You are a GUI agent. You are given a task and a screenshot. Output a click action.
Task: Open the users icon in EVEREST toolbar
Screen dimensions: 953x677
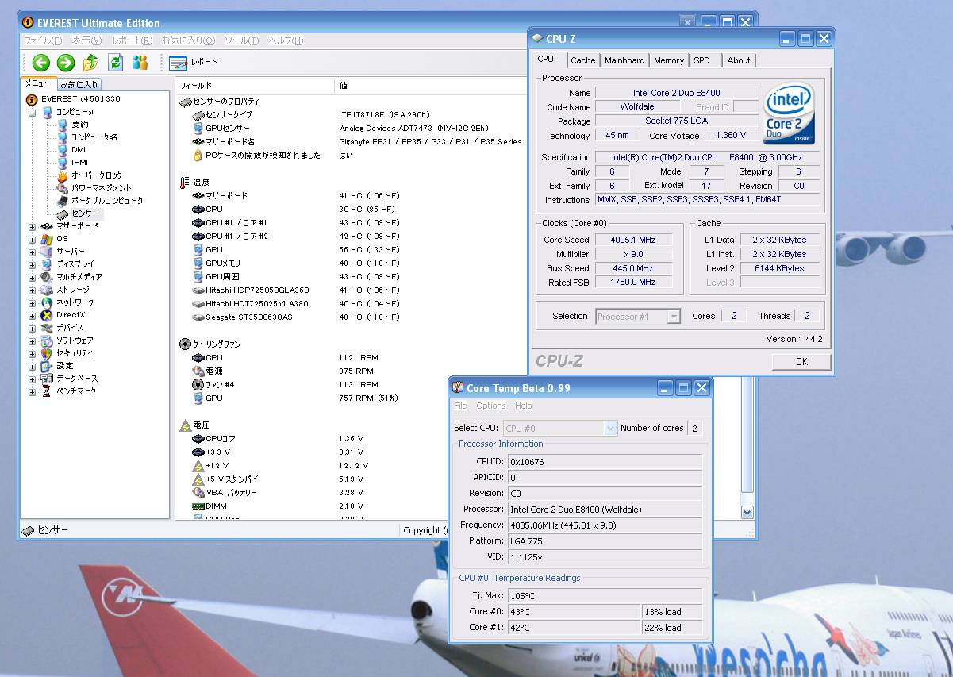(x=140, y=62)
